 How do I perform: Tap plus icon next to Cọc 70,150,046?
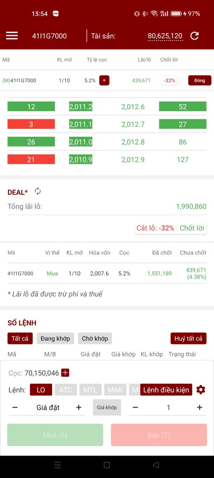point(65,373)
